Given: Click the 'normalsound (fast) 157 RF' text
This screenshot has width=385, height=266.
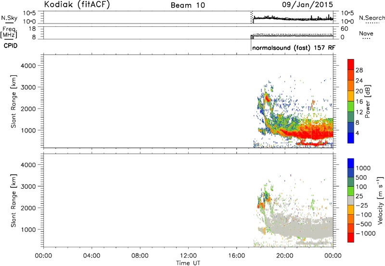Looking at the screenshot, I should click(x=294, y=48).
